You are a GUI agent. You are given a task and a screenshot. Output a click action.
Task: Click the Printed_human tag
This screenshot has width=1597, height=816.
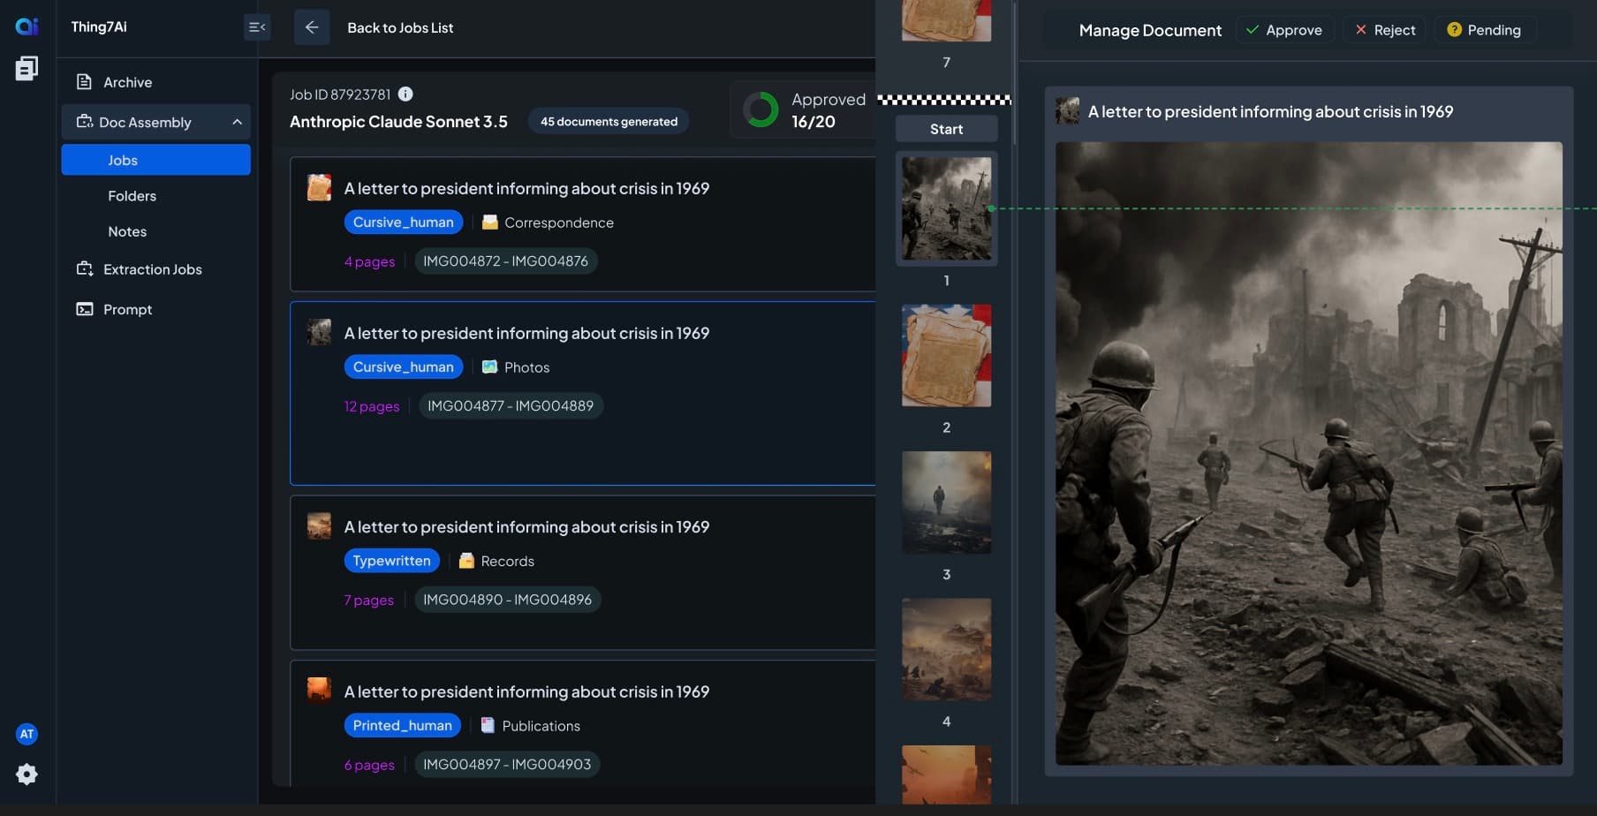402,726
